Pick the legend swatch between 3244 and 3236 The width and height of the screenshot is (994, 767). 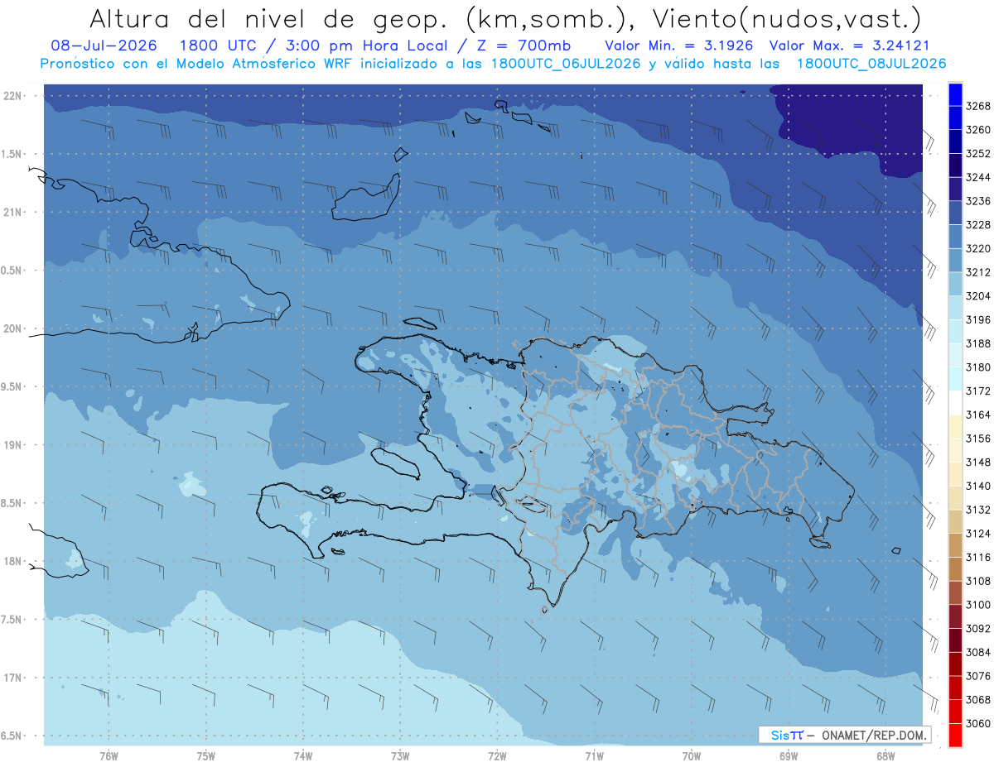click(x=955, y=189)
